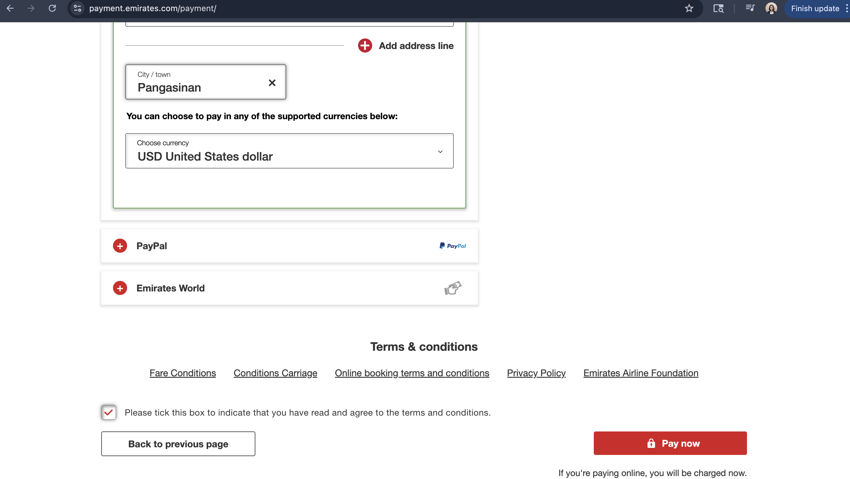Open Online booking terms and conditions link
This screenshot has height=479, width=850.
pos(412,373)
